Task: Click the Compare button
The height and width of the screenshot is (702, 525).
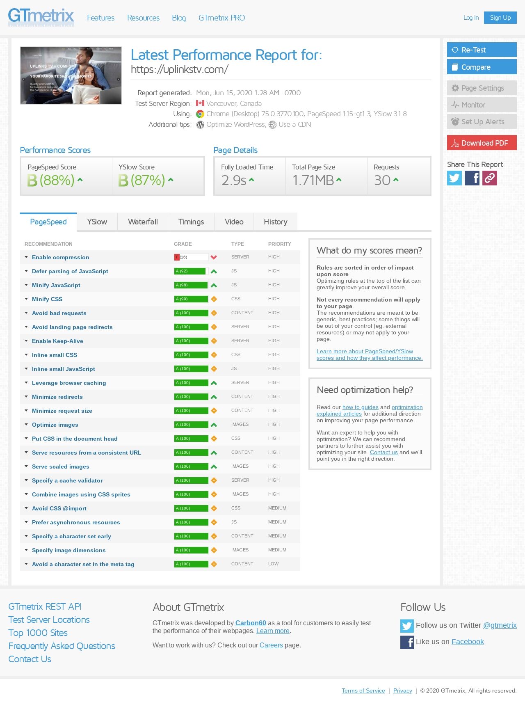Action: [x=482, y=67]
